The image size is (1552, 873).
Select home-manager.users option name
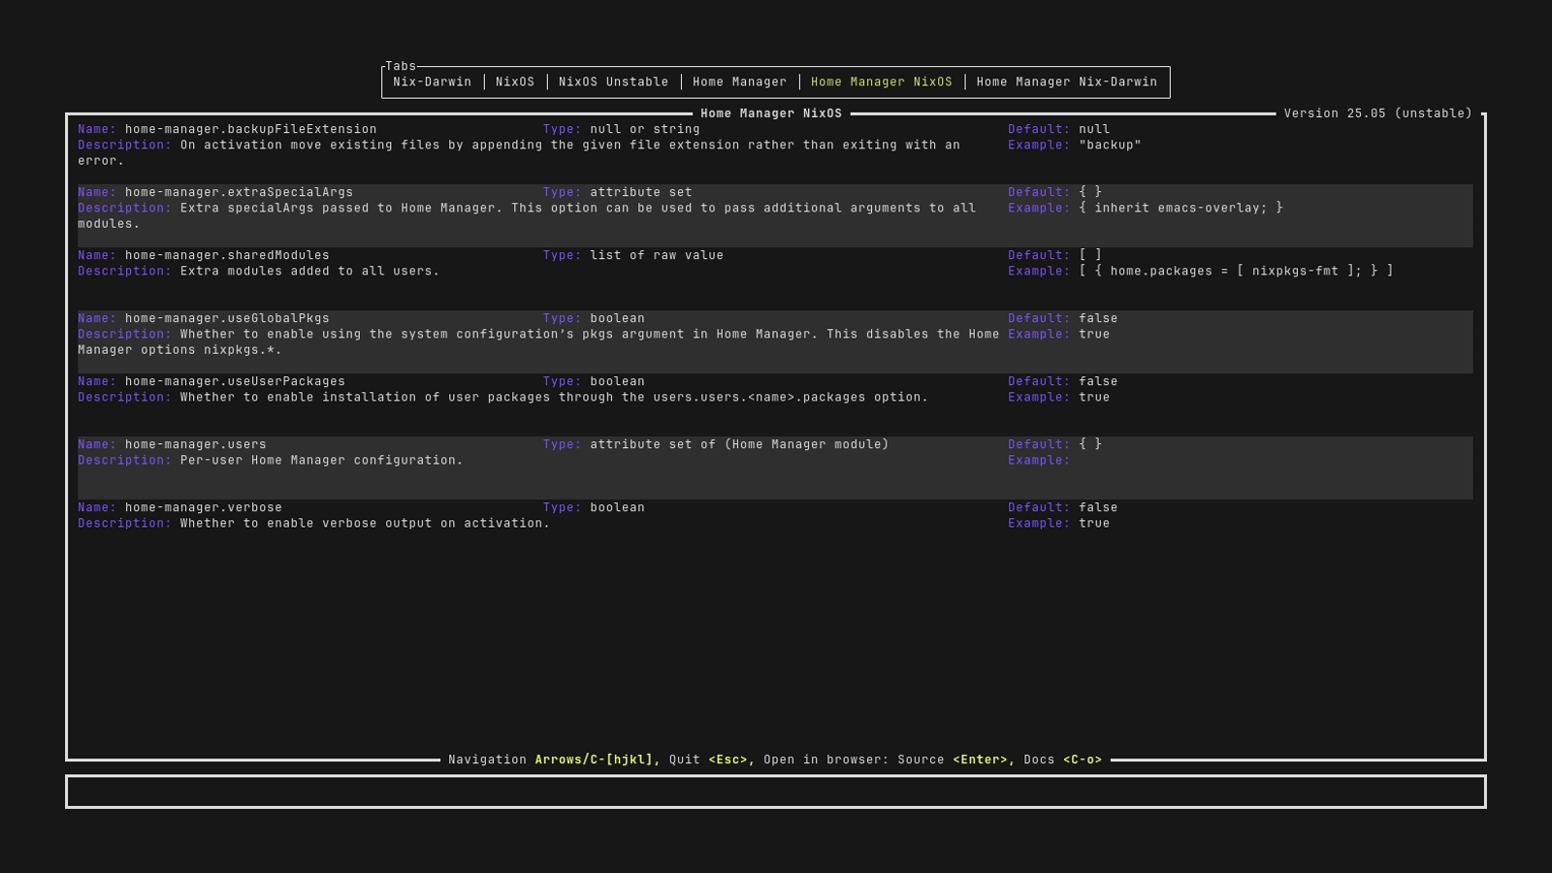(195, 444)
